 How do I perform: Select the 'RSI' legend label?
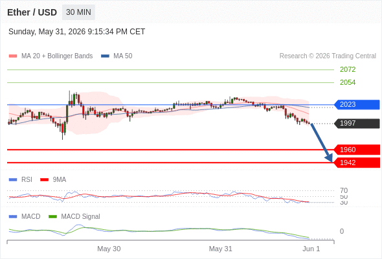27,180
